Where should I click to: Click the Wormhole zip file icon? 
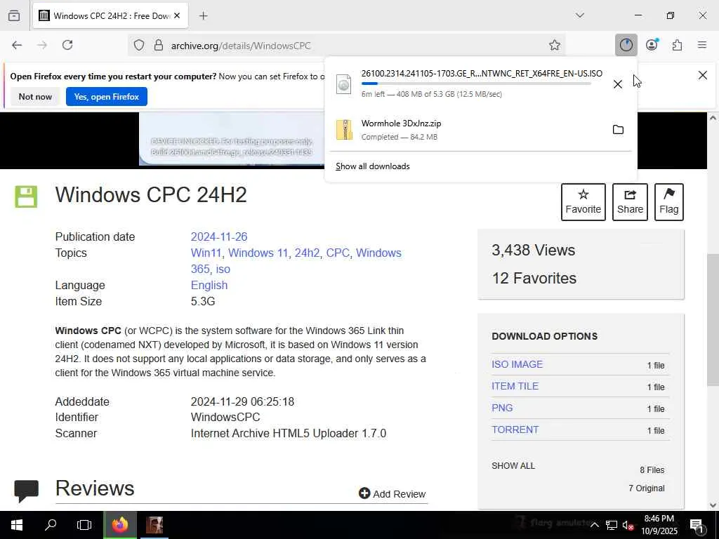point(344,130)
